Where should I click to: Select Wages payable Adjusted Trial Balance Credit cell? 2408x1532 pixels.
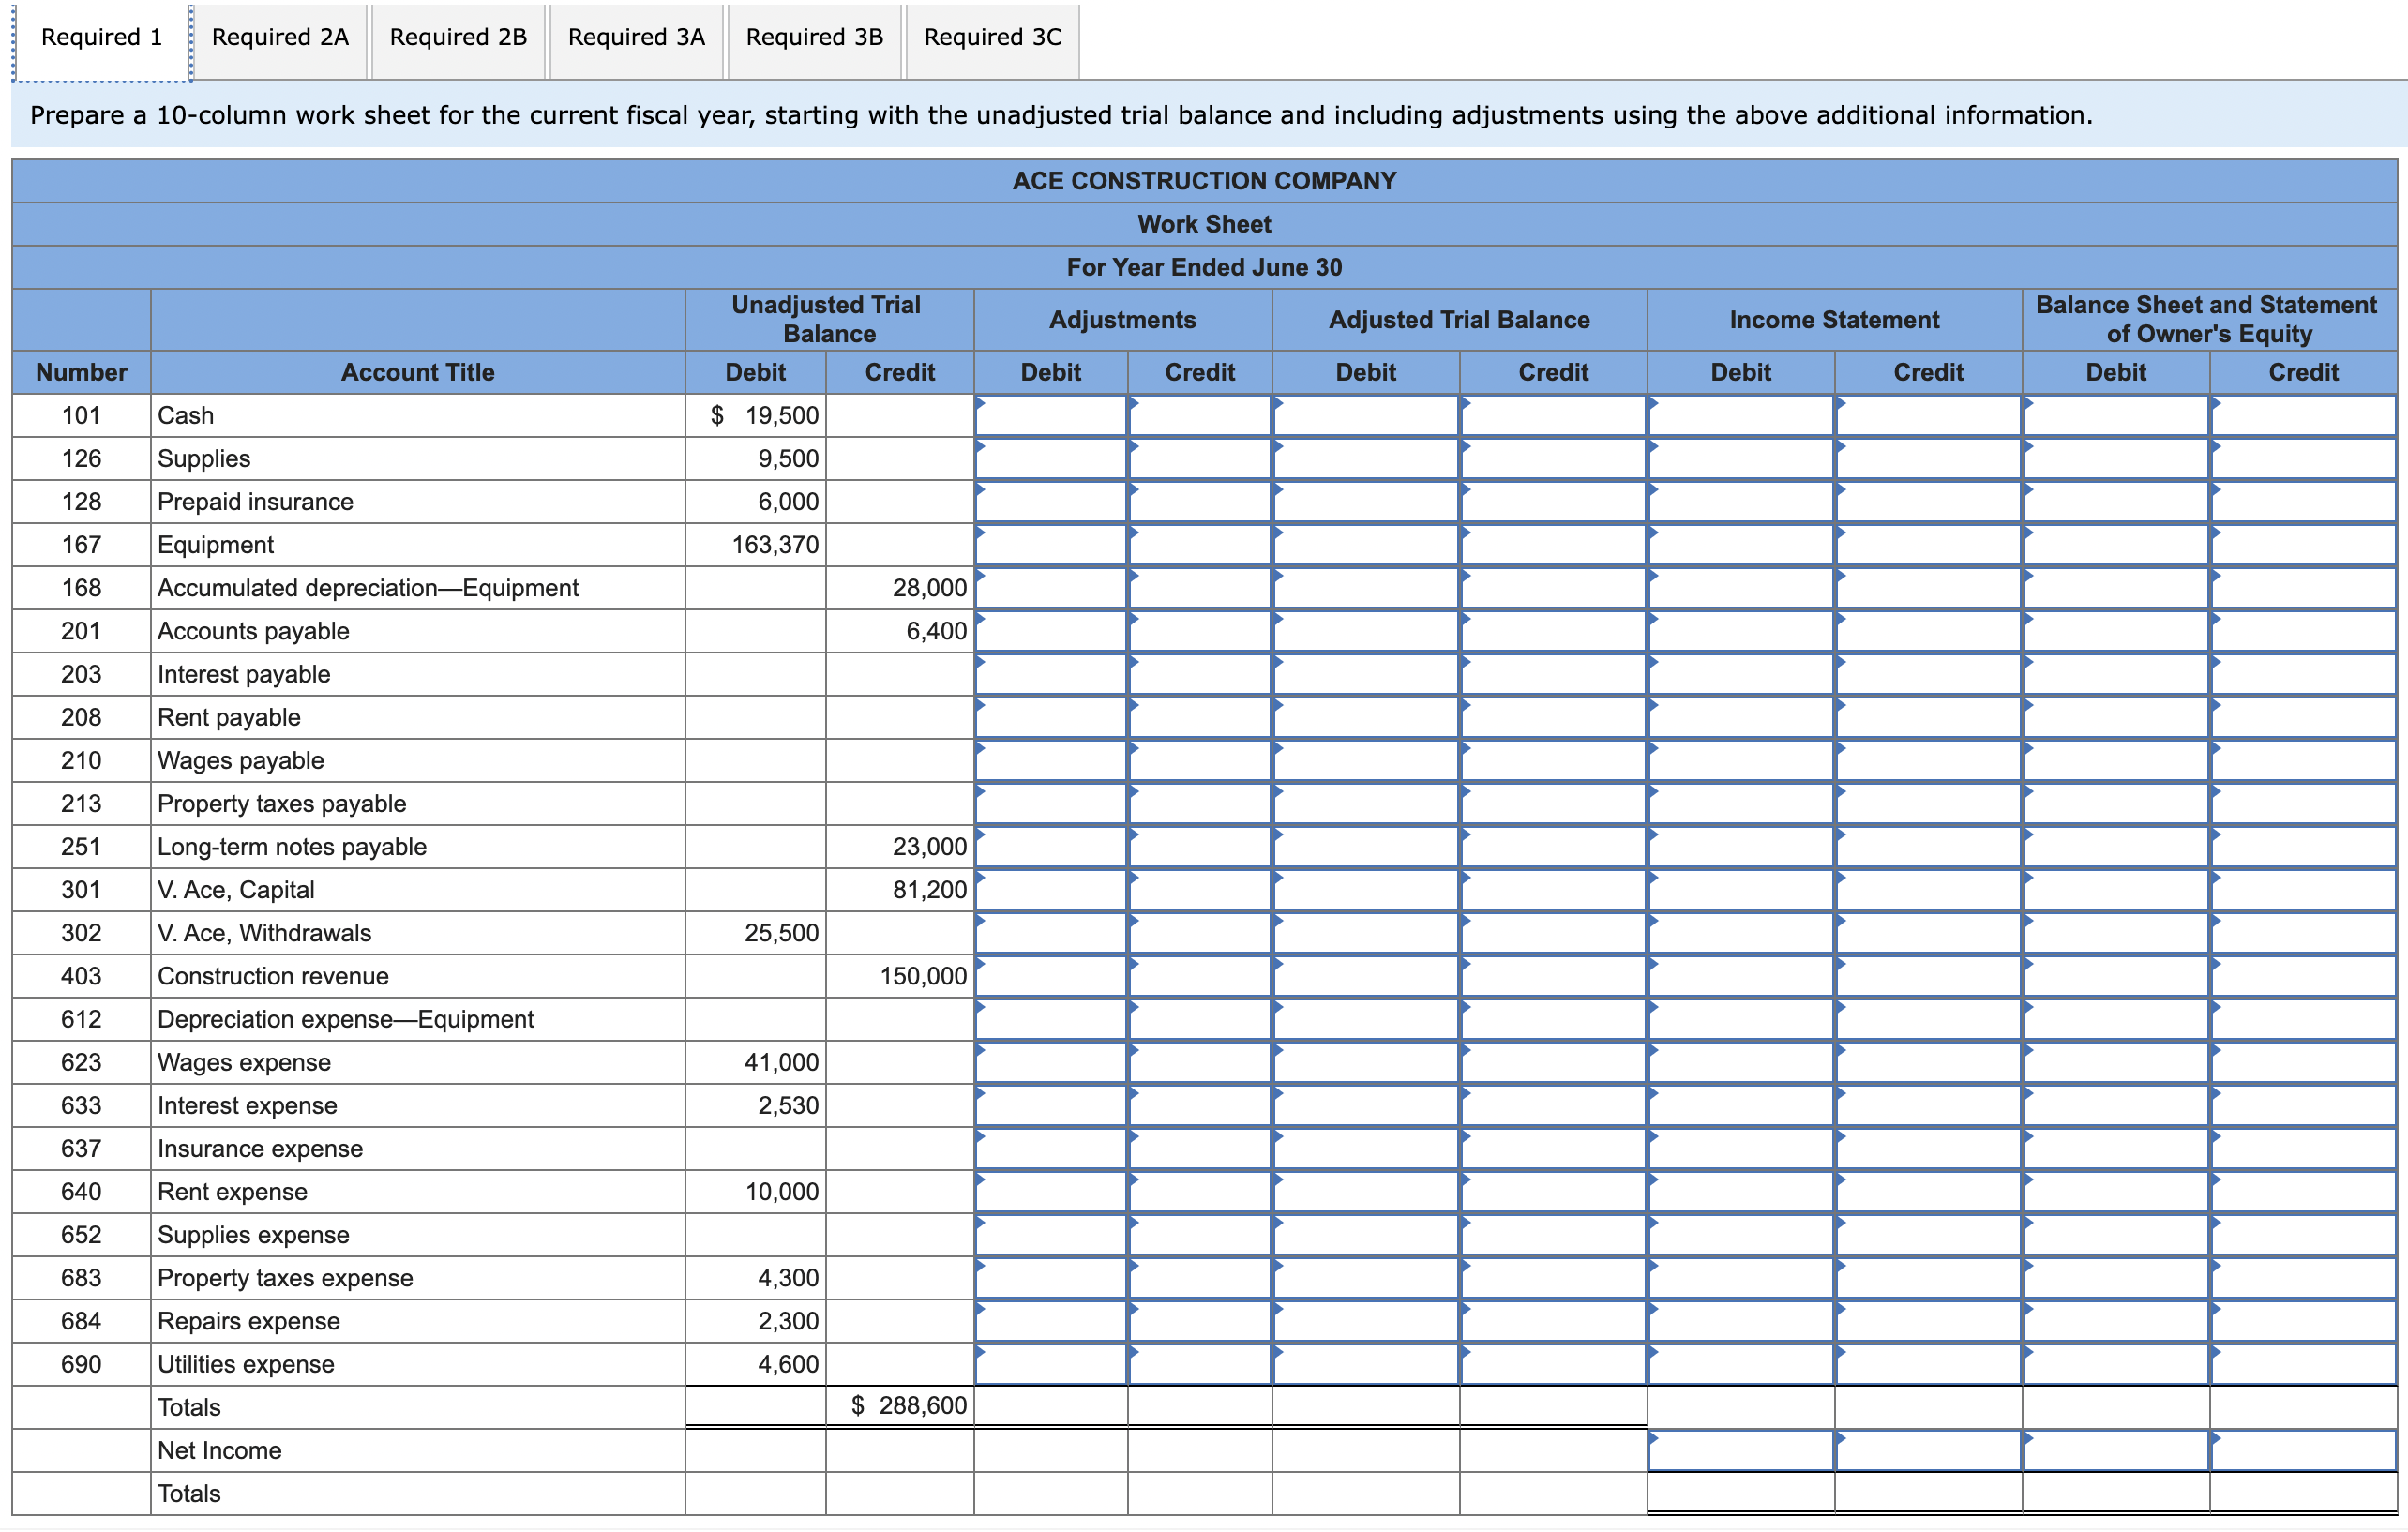pyautogui.click(x=1552, y=761)
